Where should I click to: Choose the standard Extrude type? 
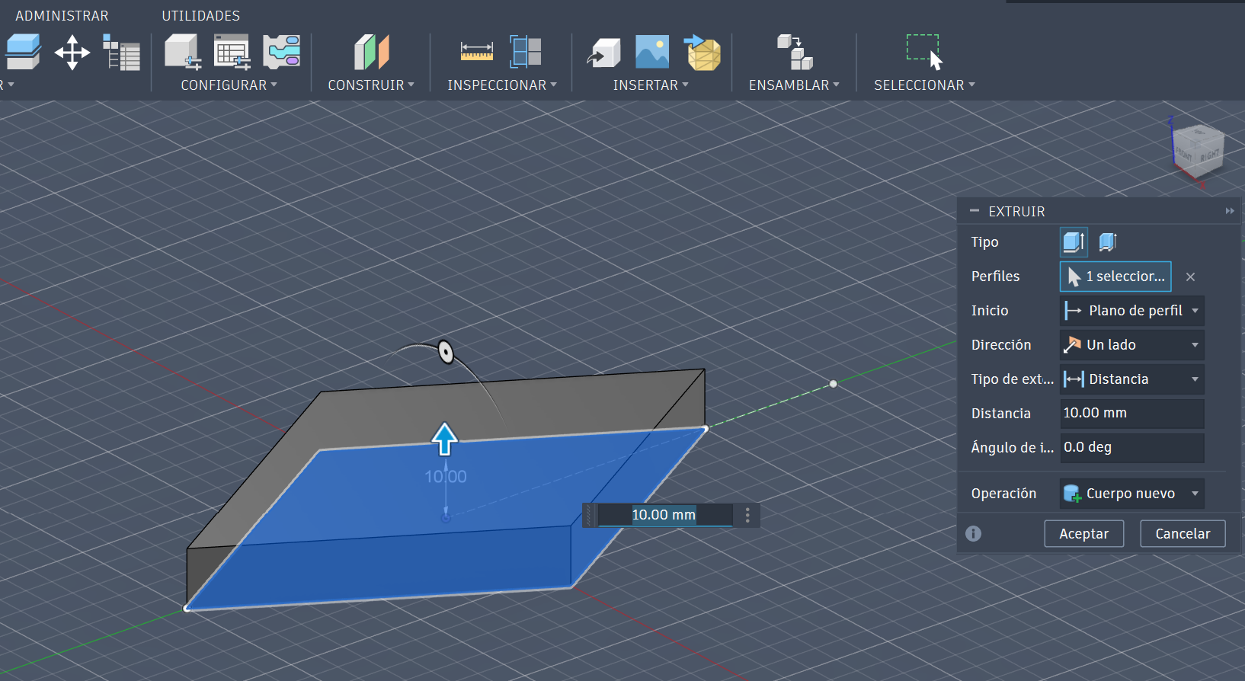pyautogui.click(x=1074, y=242)
